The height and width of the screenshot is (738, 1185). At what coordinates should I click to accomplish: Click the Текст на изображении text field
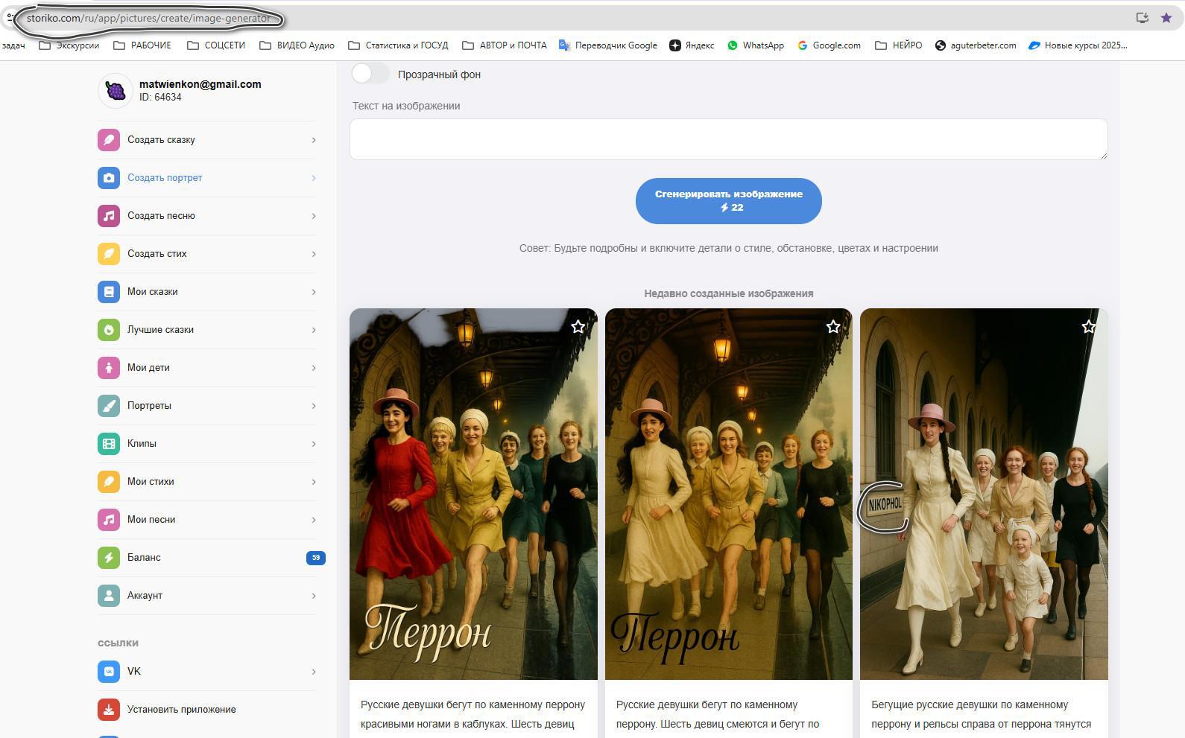(x=728, y=139)
